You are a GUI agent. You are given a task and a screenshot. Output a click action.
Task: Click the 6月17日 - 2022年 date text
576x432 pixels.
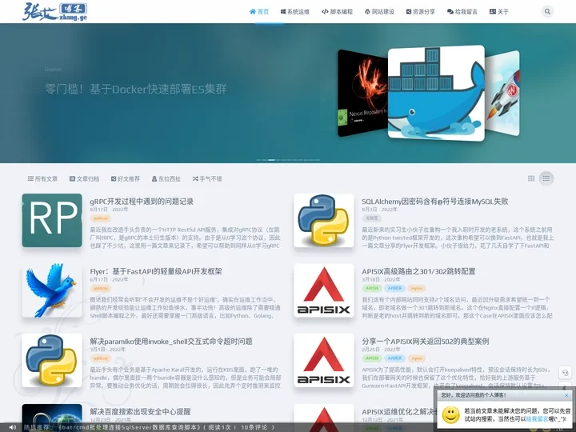(x=109, y=279)
